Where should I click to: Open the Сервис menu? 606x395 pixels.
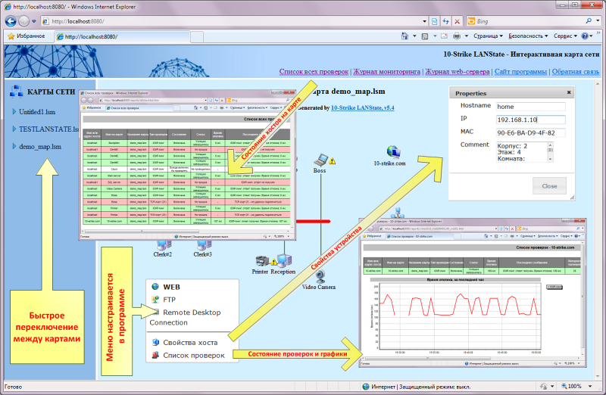(x=565, y=36)
